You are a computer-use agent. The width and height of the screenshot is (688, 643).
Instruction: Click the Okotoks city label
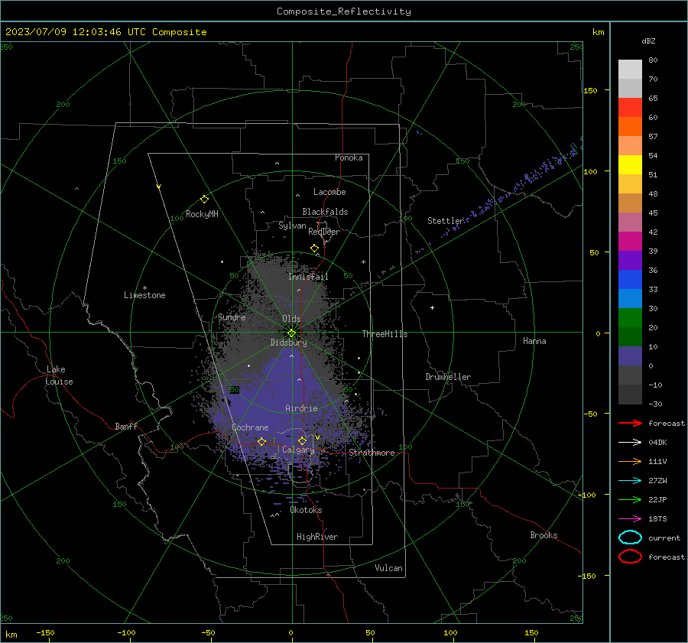coord(306,510)
